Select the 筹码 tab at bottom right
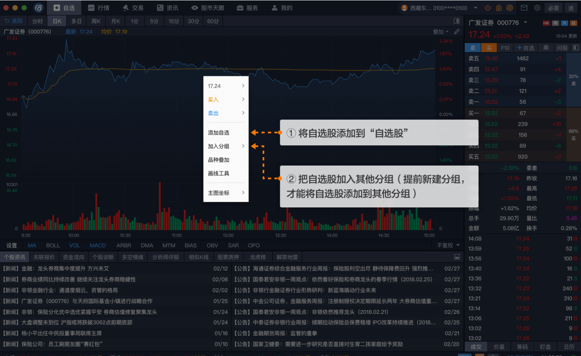Viewport: 581px width, 356px height. [522, 347]
